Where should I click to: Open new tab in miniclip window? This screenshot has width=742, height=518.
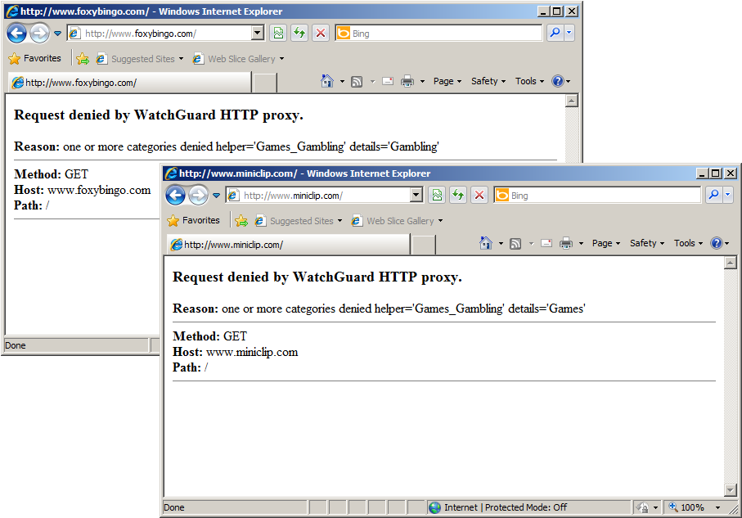click(x=424, y=245)
